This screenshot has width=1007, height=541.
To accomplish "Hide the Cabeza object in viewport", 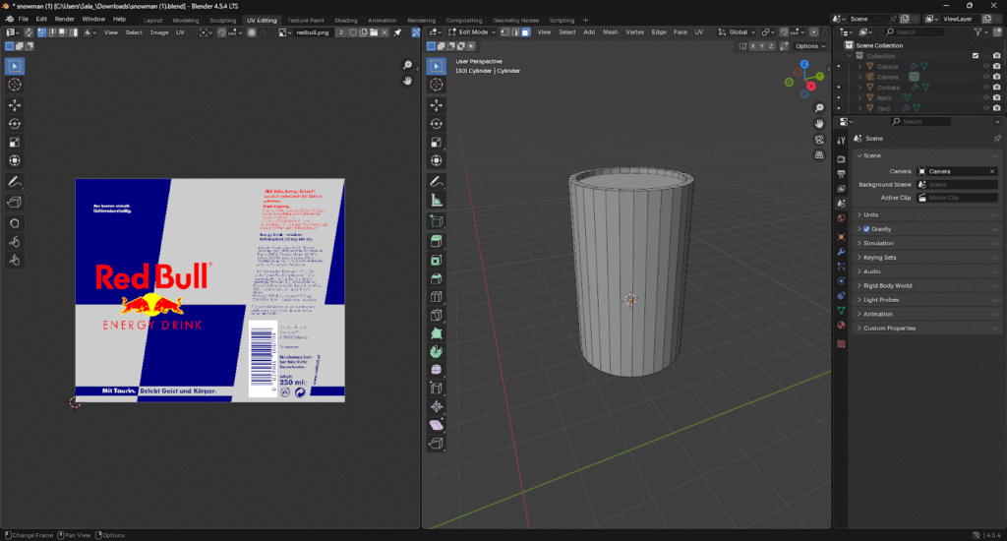I will click(x=985, y=66).
